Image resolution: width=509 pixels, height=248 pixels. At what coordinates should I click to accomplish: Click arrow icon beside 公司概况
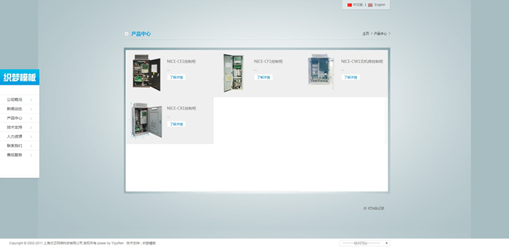(31, 100)
